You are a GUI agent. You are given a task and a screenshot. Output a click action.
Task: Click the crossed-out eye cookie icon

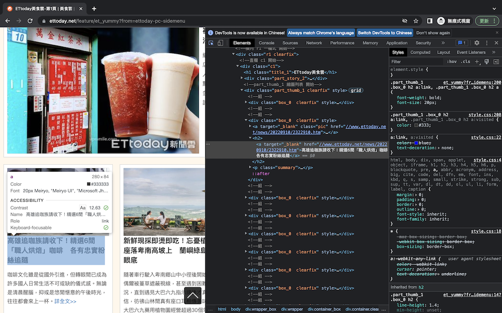[x=405, y=21]
